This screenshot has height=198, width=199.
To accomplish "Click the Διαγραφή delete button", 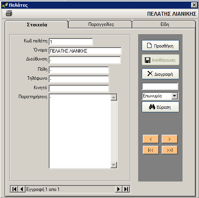I will coord(161,74).
